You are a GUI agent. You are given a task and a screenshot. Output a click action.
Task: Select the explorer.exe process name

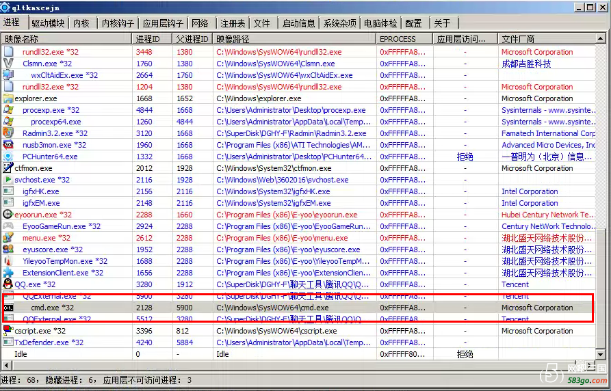tap(36, 98)
